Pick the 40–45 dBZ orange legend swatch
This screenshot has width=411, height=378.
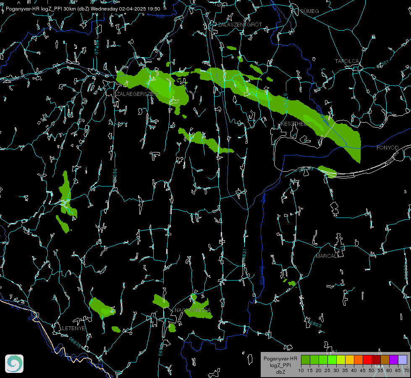click(x=359, y=360)
